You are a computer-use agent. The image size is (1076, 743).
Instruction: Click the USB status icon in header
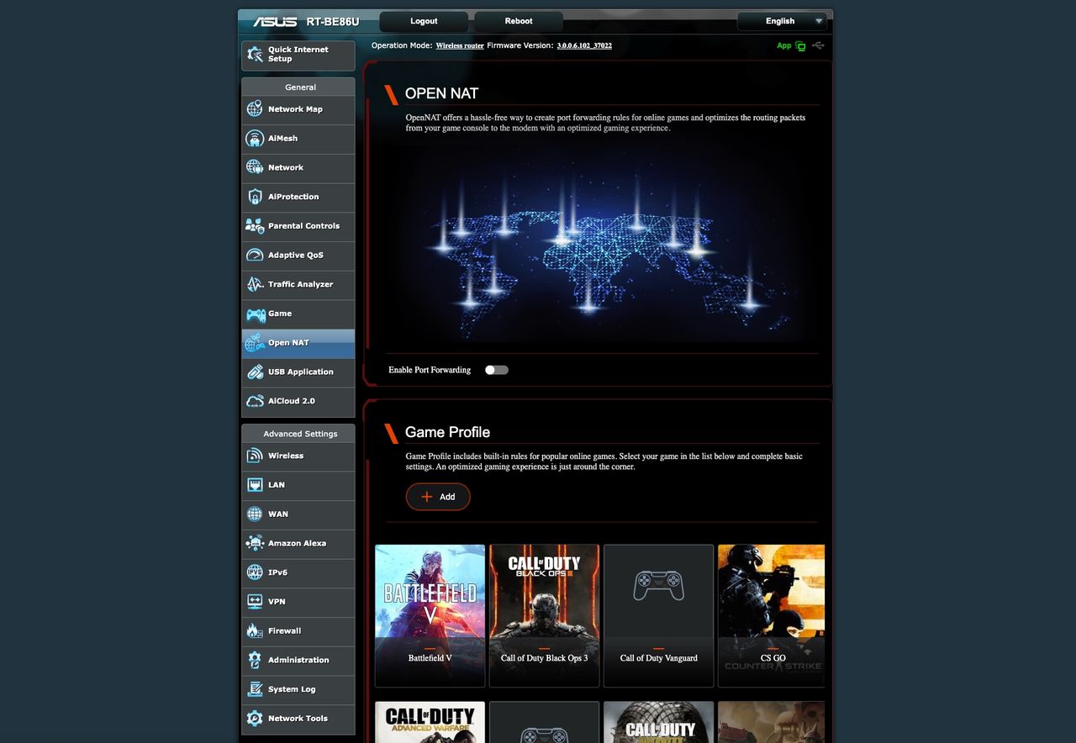point(819,45)
